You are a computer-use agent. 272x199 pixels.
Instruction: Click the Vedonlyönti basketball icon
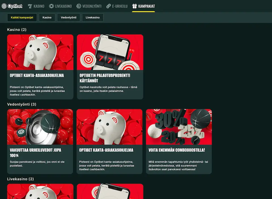click(78, 6)
